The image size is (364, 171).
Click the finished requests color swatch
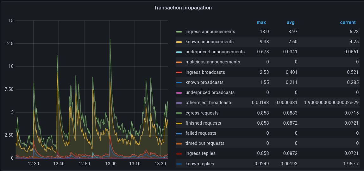click(x=179, y=123)
